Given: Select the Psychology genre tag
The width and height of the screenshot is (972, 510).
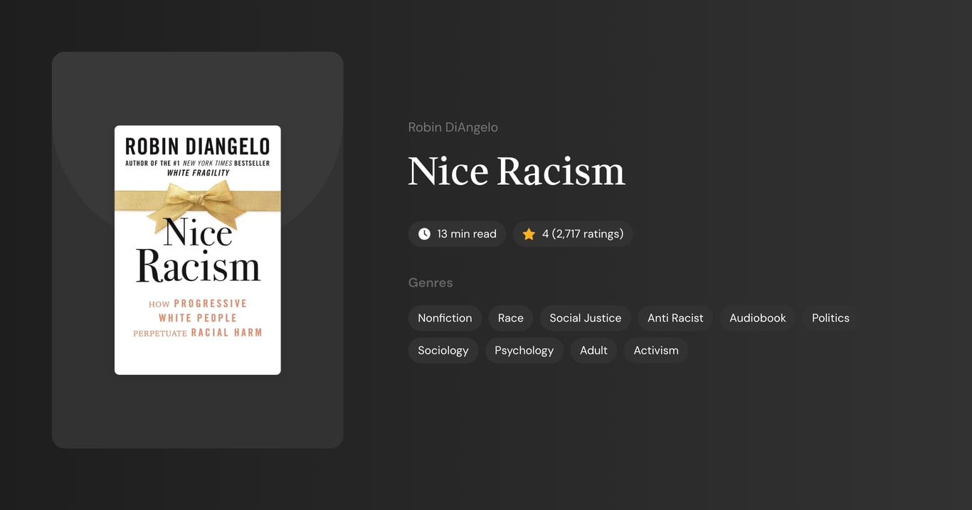Looking at the screenshot, I should point(524,350).
